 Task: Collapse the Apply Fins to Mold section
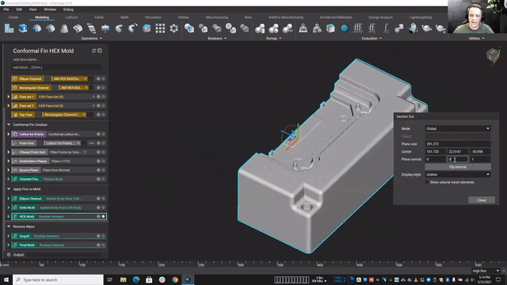(x=9, y=189)
